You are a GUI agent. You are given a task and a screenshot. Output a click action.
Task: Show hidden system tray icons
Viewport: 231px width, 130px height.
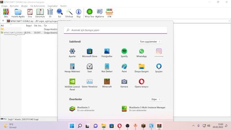(193, 126)
